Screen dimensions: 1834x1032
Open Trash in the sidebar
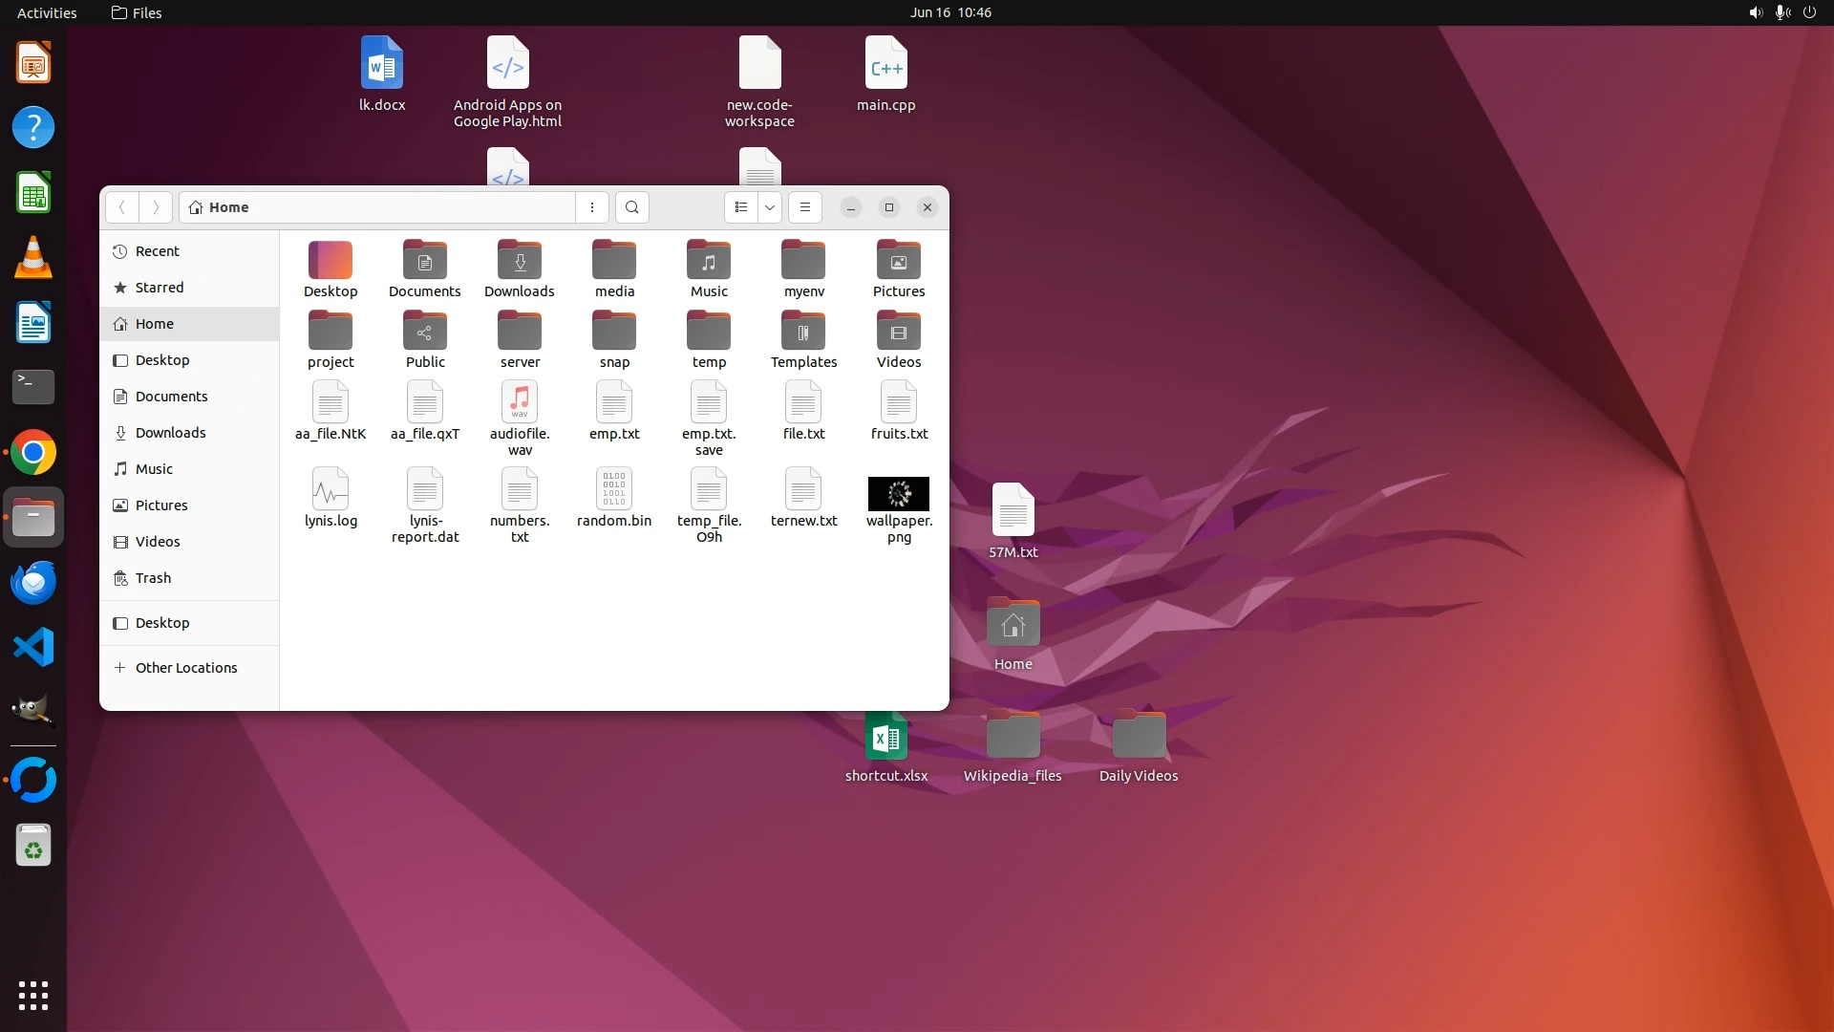click(x=153, y=578)
